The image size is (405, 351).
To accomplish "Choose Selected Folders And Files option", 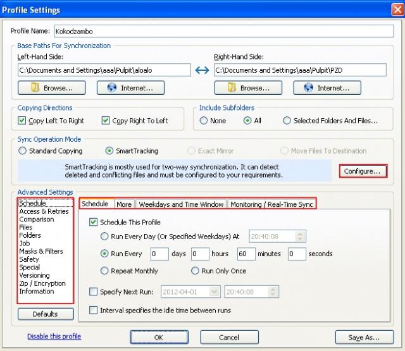I will (287, 121).
